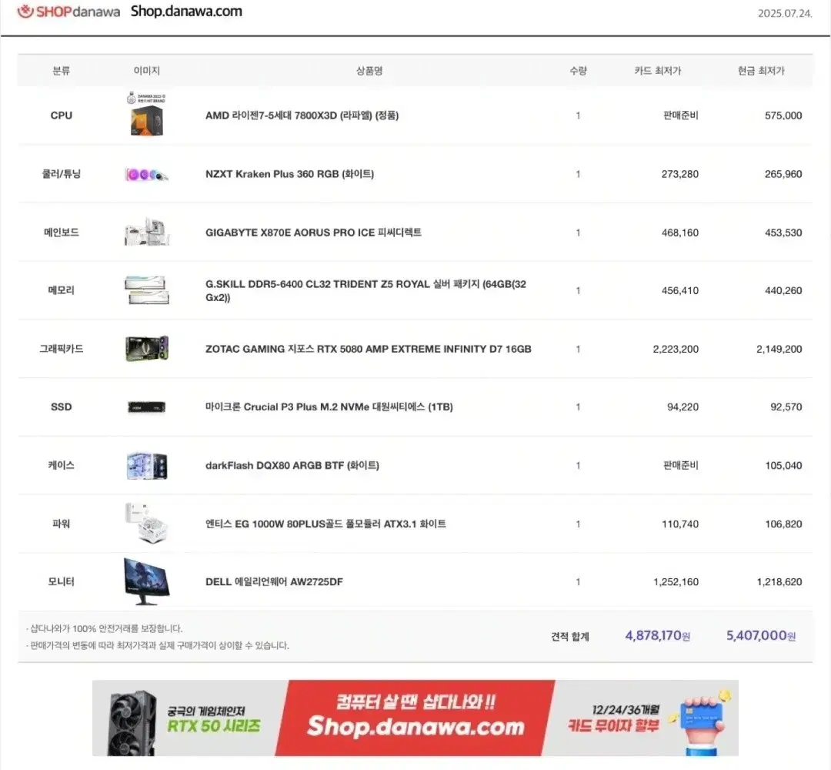
Task: Click the NZXT Kraken Plus 360 cooler thumbnail
Action: click(146, 173)
